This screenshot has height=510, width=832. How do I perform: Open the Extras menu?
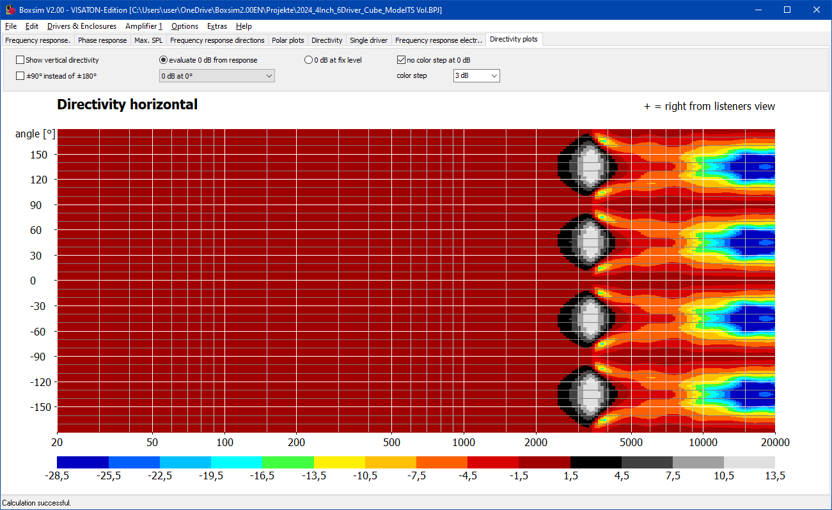pyautogui.click(x=217, y=26)
